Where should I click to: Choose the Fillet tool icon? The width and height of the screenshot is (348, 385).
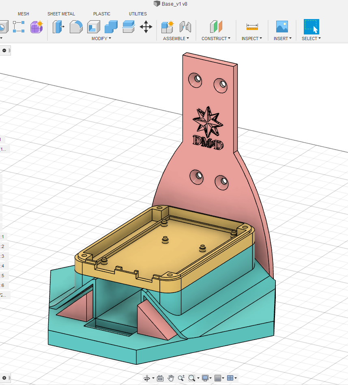(x=76, y=27)
